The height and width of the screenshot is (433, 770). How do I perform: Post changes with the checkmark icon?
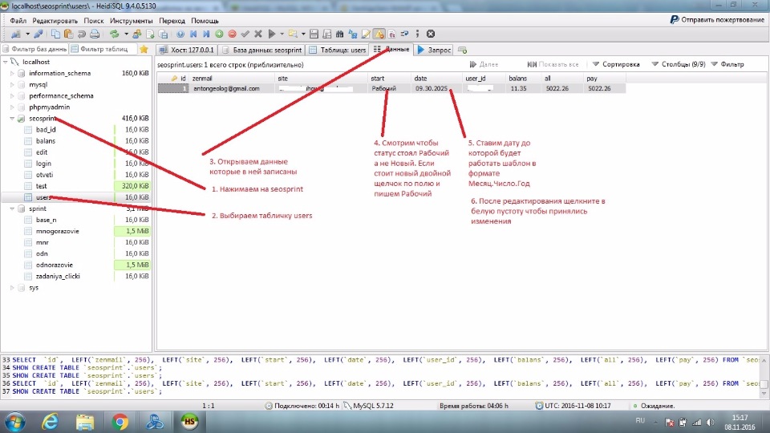(x=245, y=34)
